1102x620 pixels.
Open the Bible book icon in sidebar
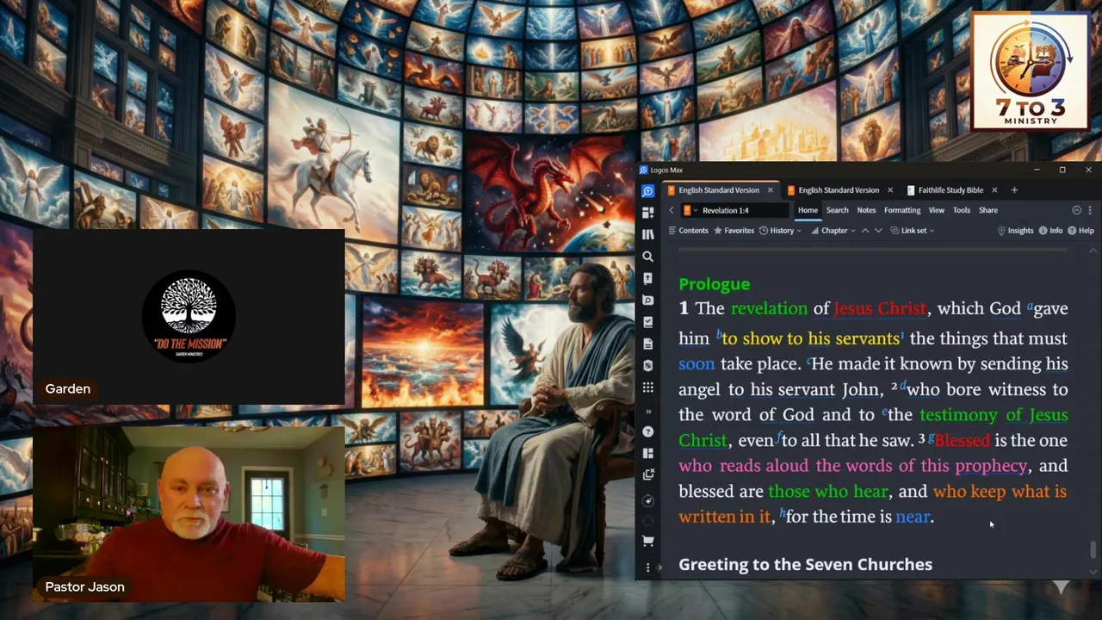(x=647, y=278)
